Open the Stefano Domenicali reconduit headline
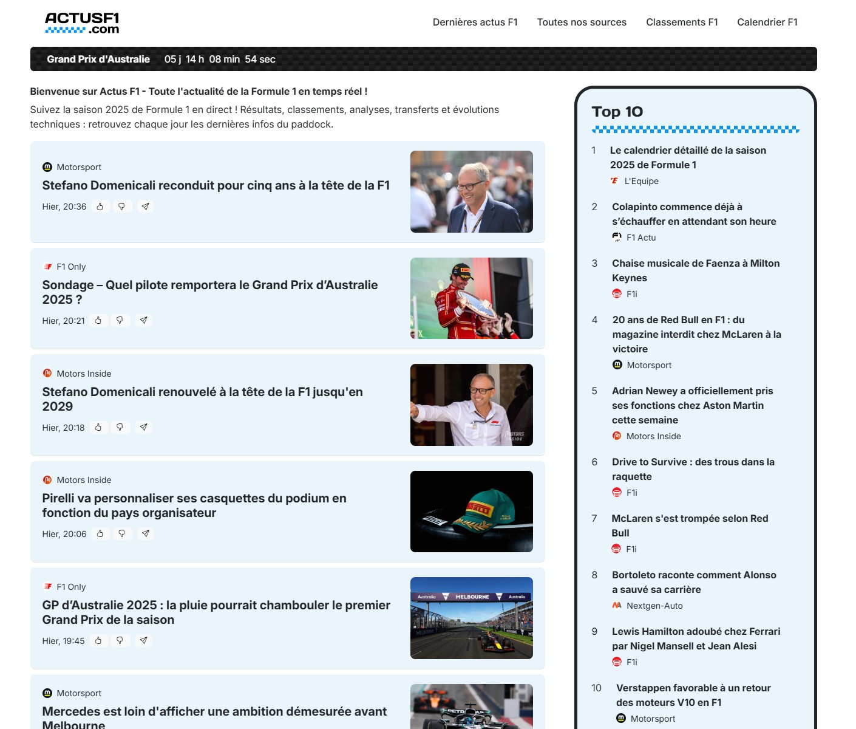Screen dimensions: 856x729 coord(216,185)
